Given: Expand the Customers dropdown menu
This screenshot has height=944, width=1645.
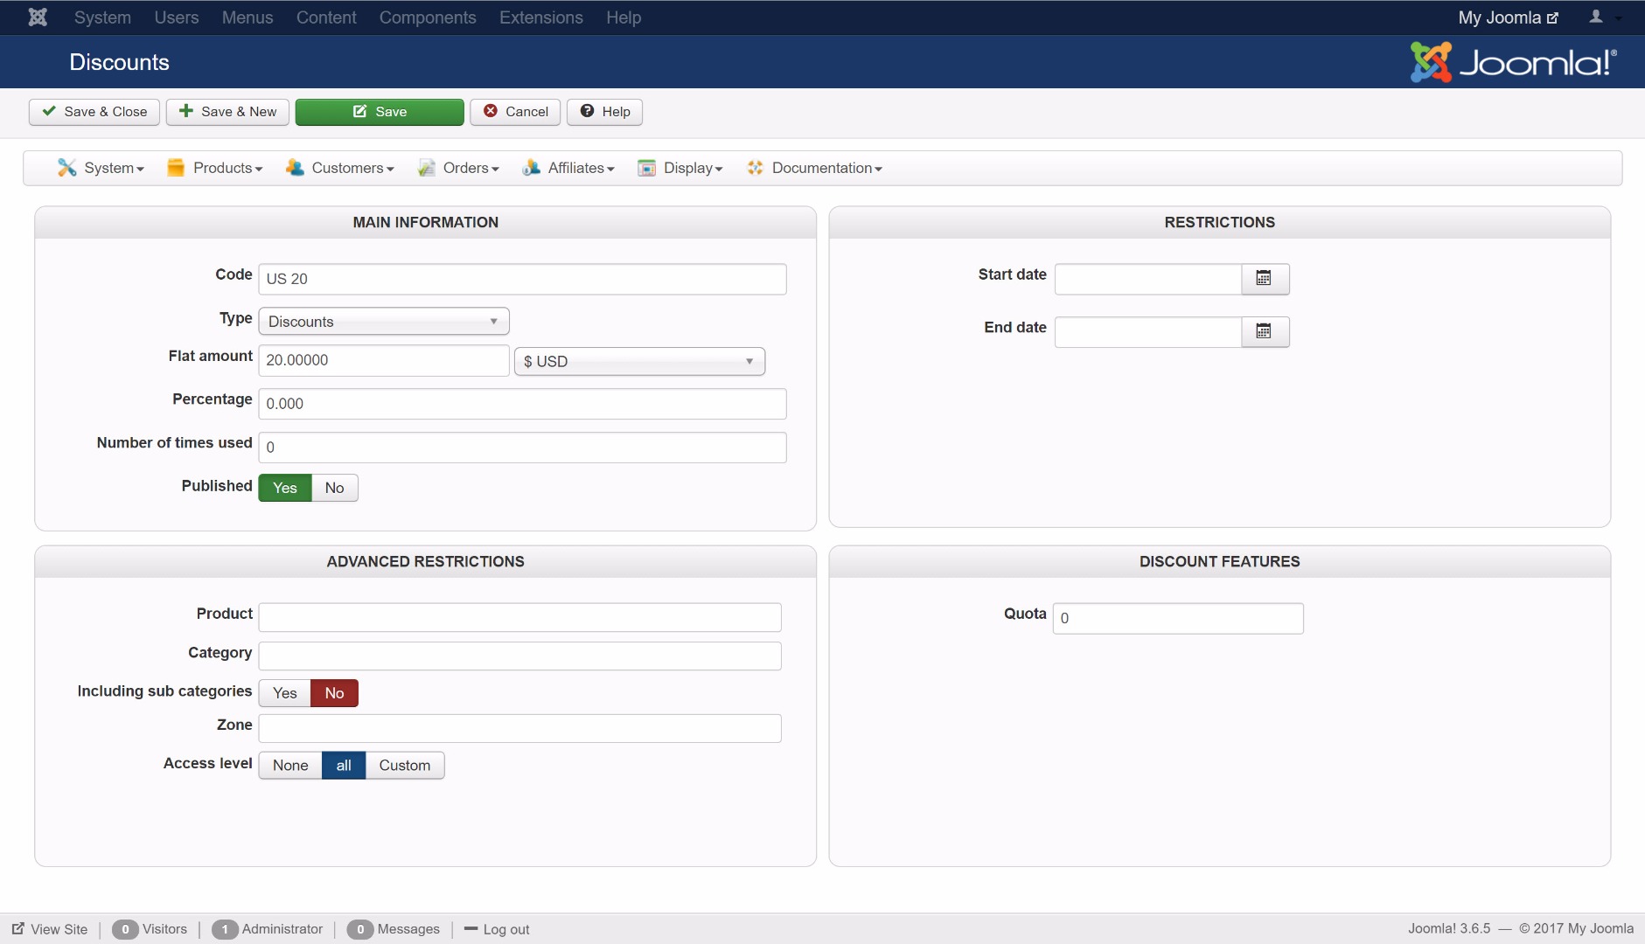Looking at the screenshot, I should point(340,168).
